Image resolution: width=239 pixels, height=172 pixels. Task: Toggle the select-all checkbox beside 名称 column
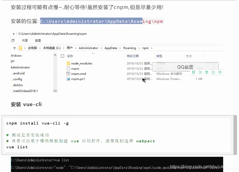pyautogui.click(x=62, y=55)
